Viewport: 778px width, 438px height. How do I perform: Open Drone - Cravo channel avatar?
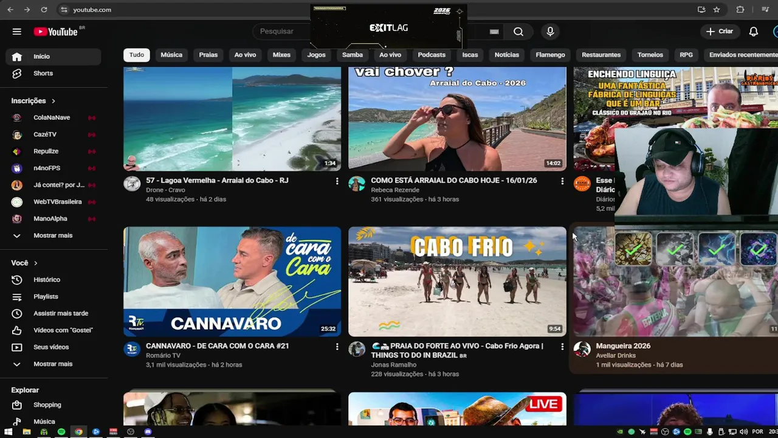click(x=132, y=183)
